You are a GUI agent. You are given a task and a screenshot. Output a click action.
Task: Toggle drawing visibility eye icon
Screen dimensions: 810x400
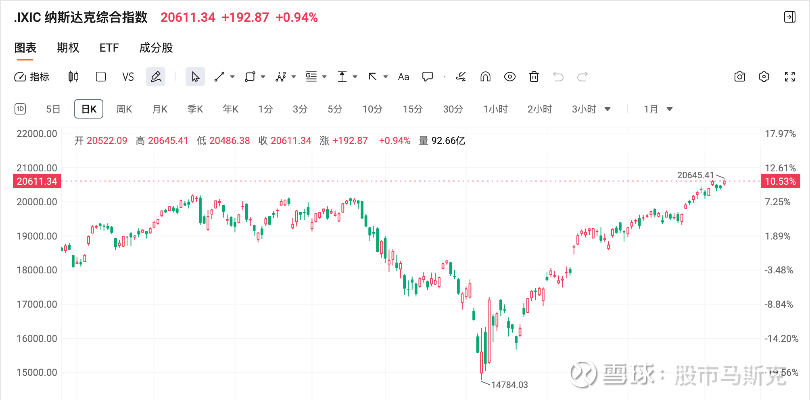tap(509, 77)
